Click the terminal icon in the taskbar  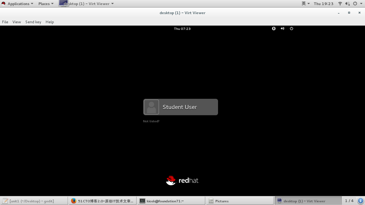coord(142,201)
